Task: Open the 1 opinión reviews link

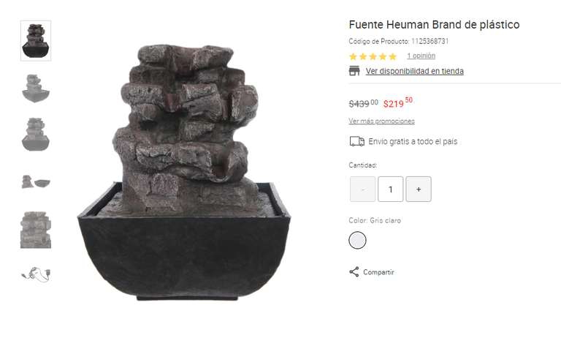Action: [421, 56]
